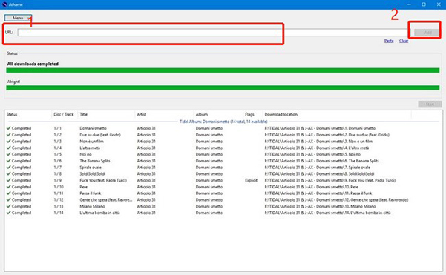Select the title 'Gente che spera (feat. Revere...'
This screenshot has height=275, width=446.
pyautogui.click(x=106, y=200)
